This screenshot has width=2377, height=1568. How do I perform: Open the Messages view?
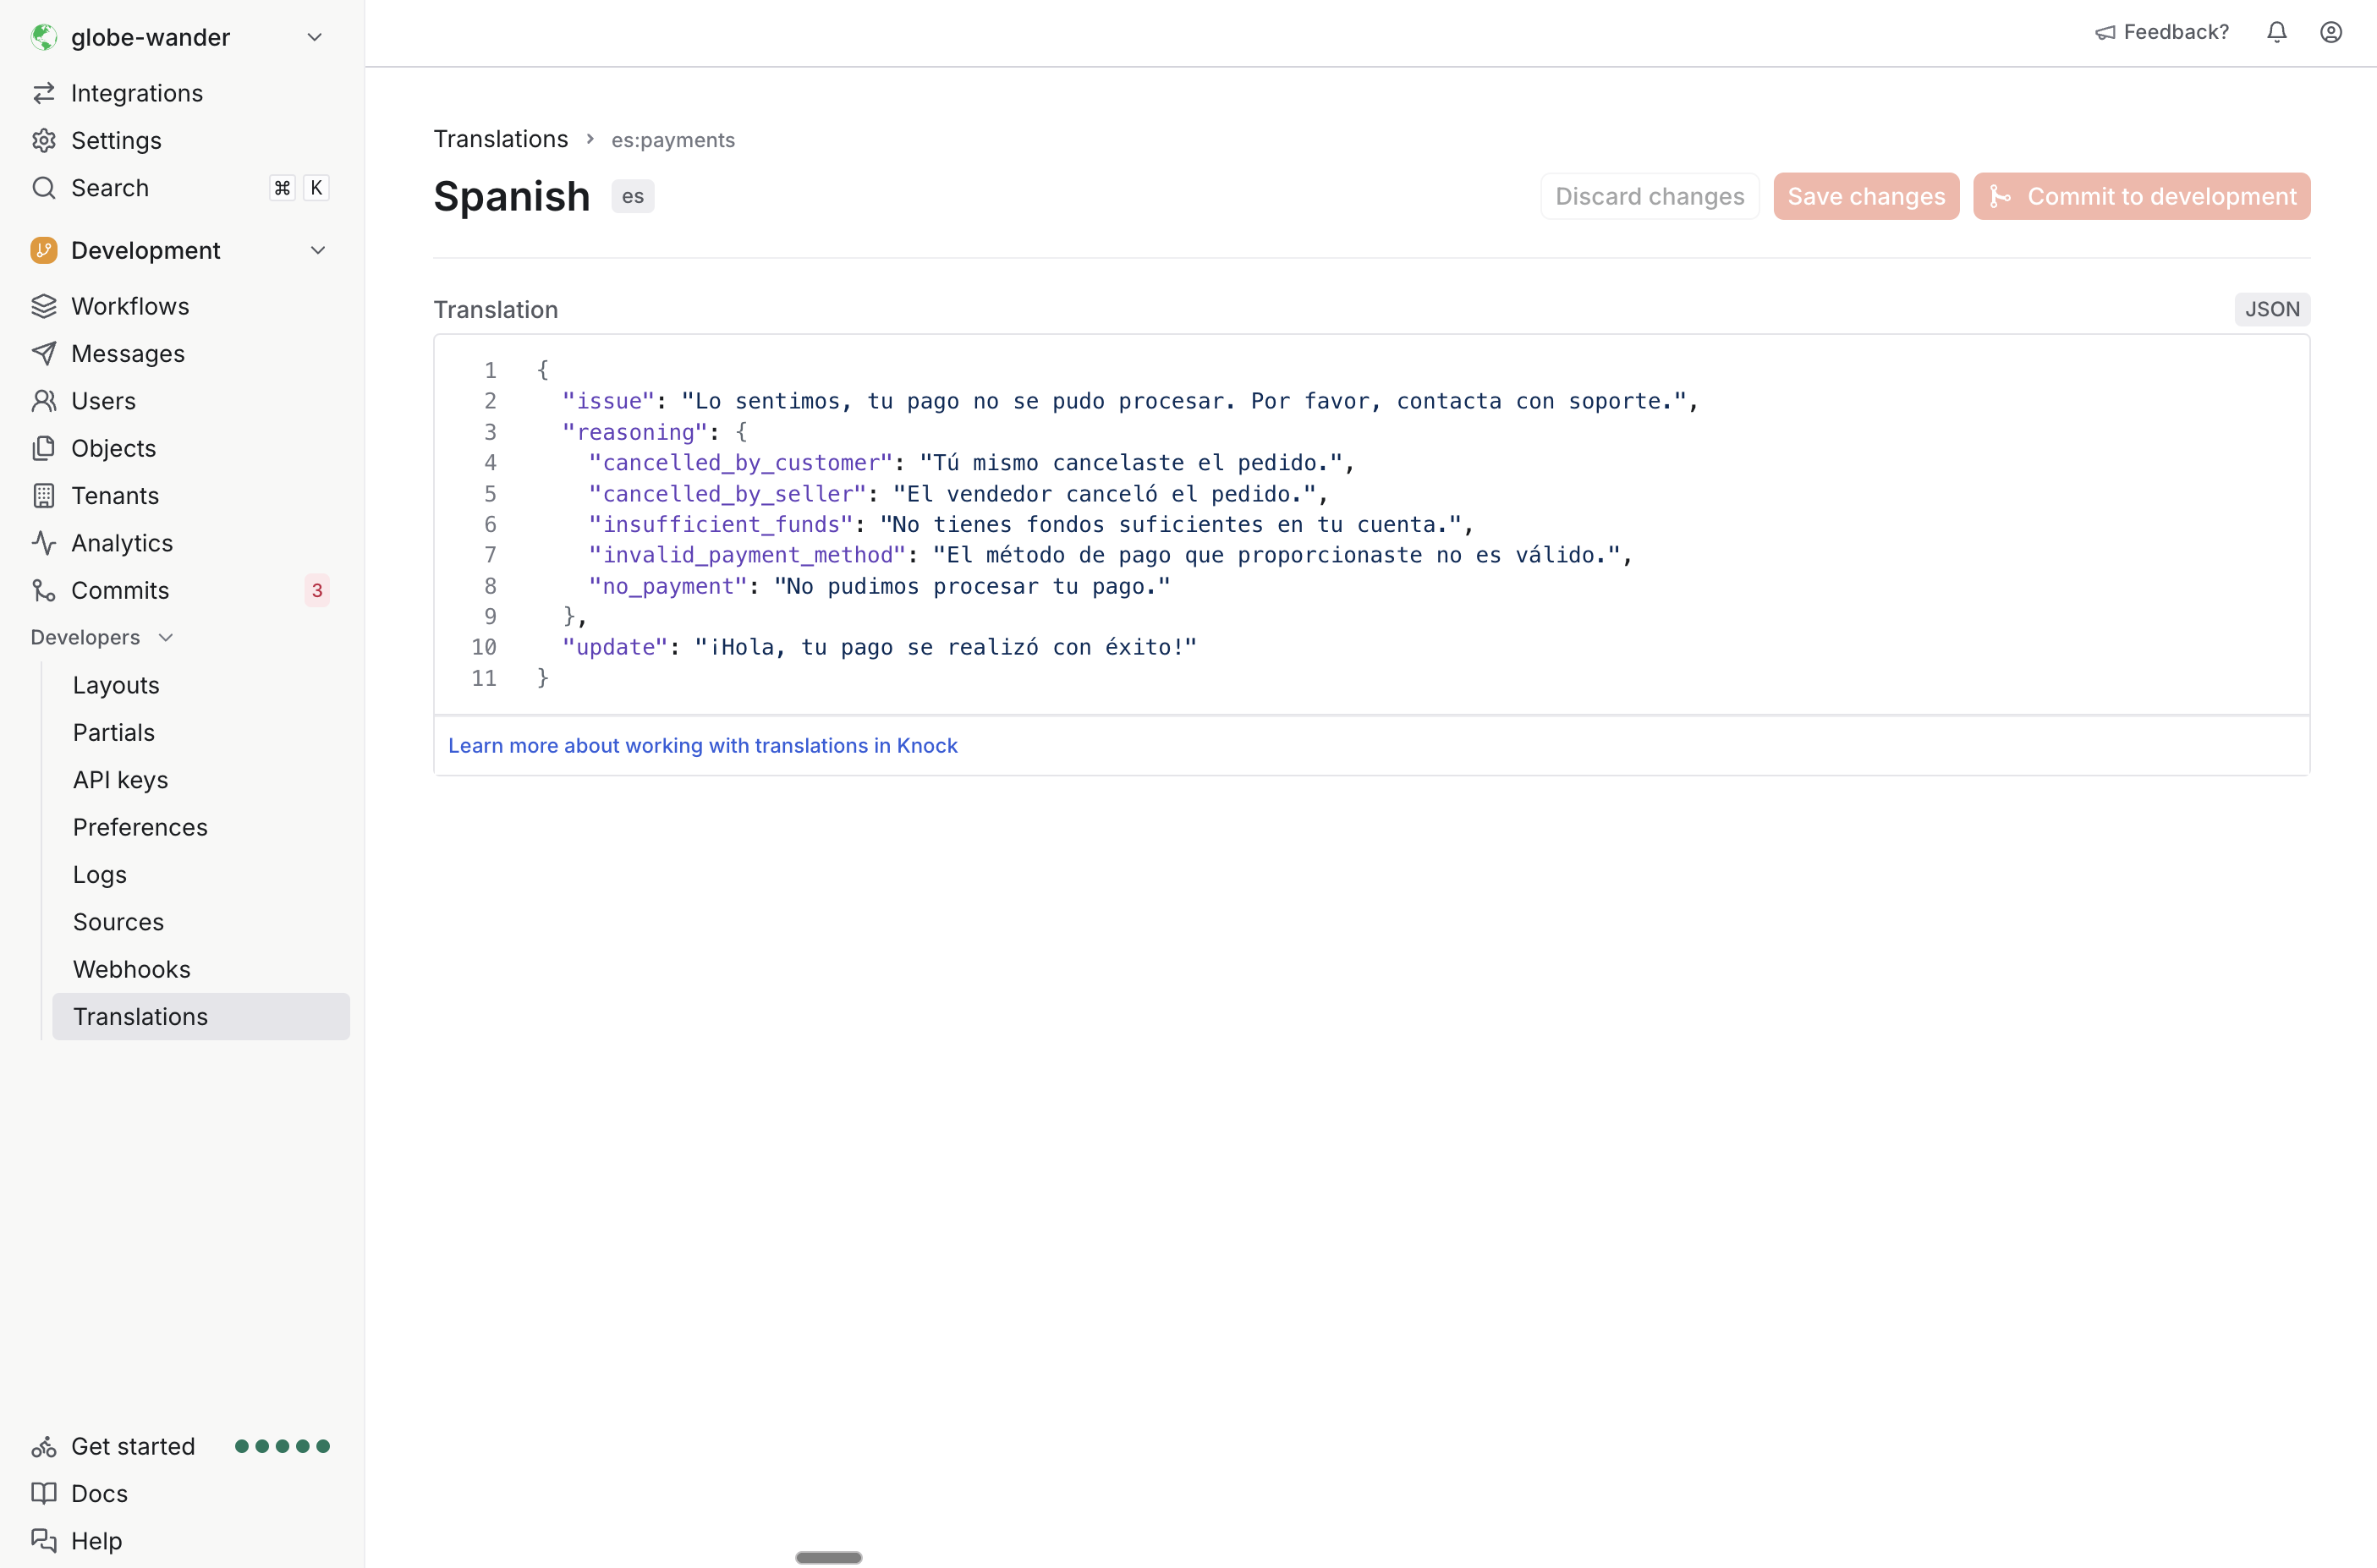(128, 353)
